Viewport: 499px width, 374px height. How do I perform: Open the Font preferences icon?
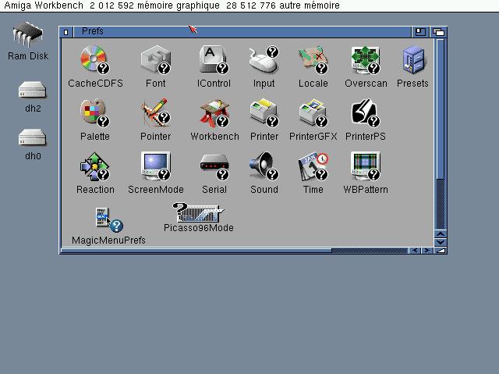click(156, 59)
